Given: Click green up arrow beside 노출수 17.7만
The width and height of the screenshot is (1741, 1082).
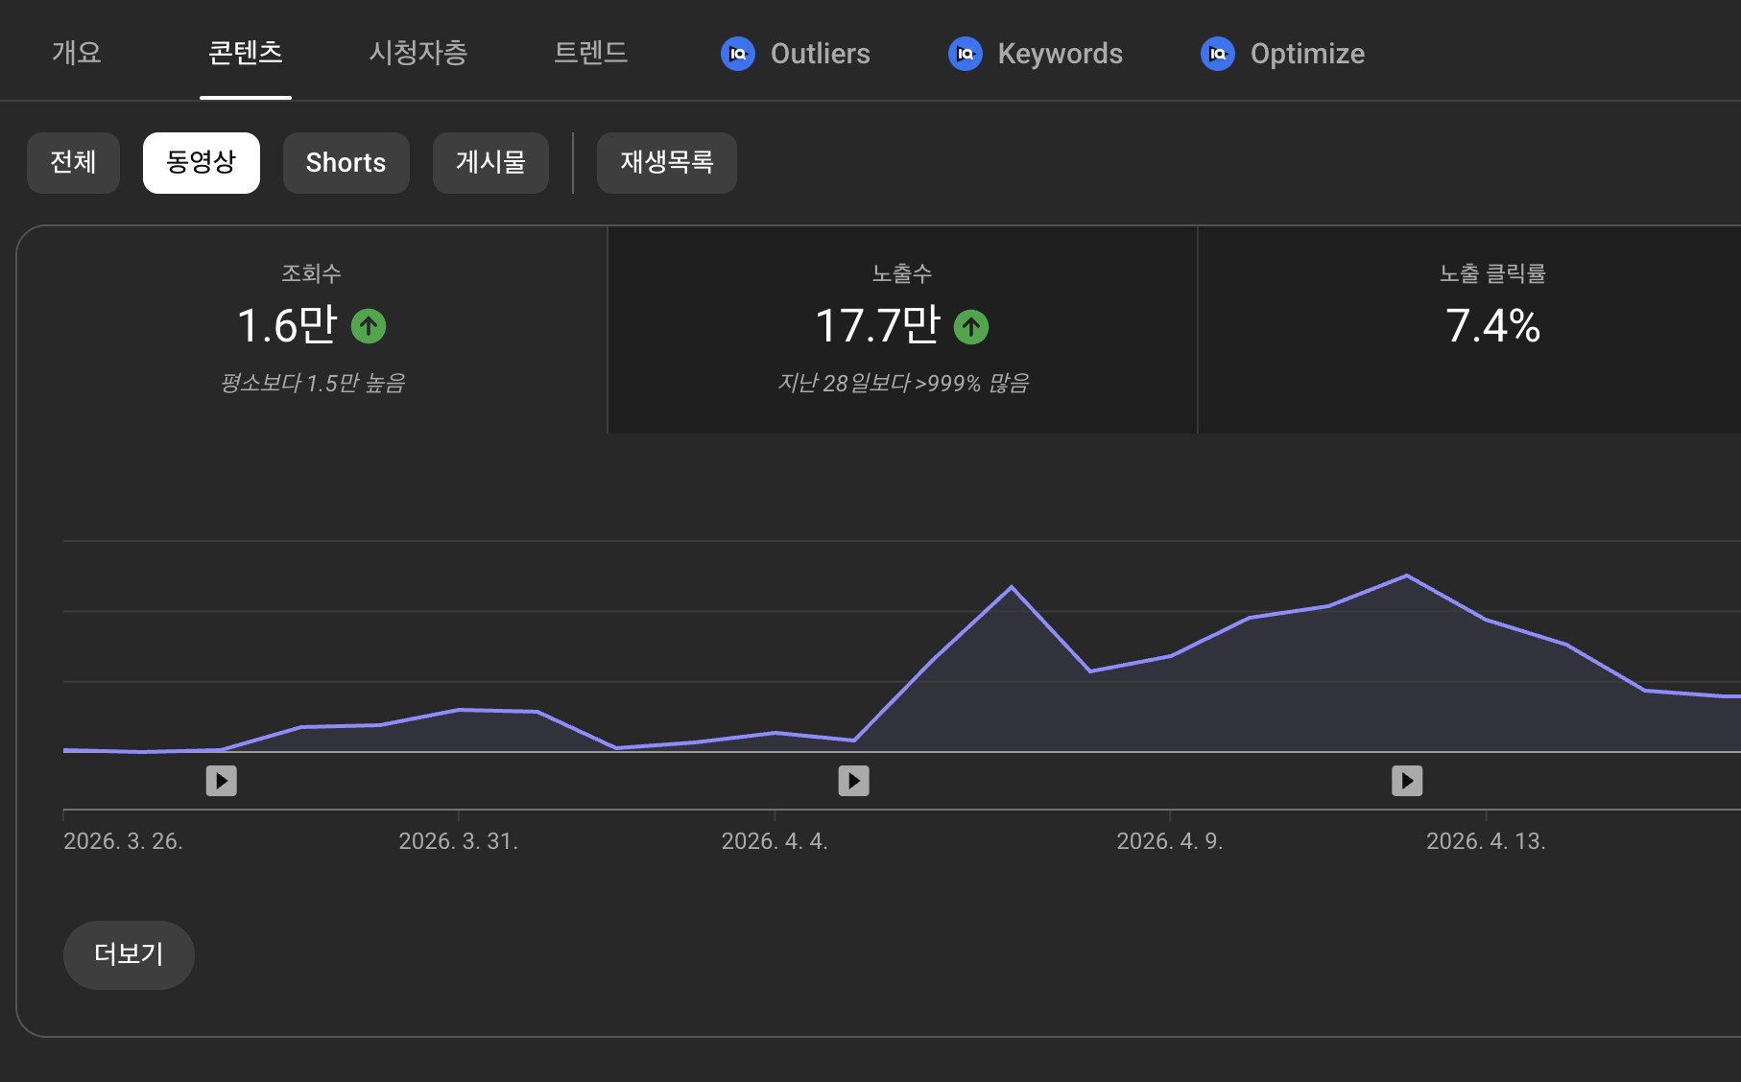Looking at the screenshot, I should click(x=971, y=327).
